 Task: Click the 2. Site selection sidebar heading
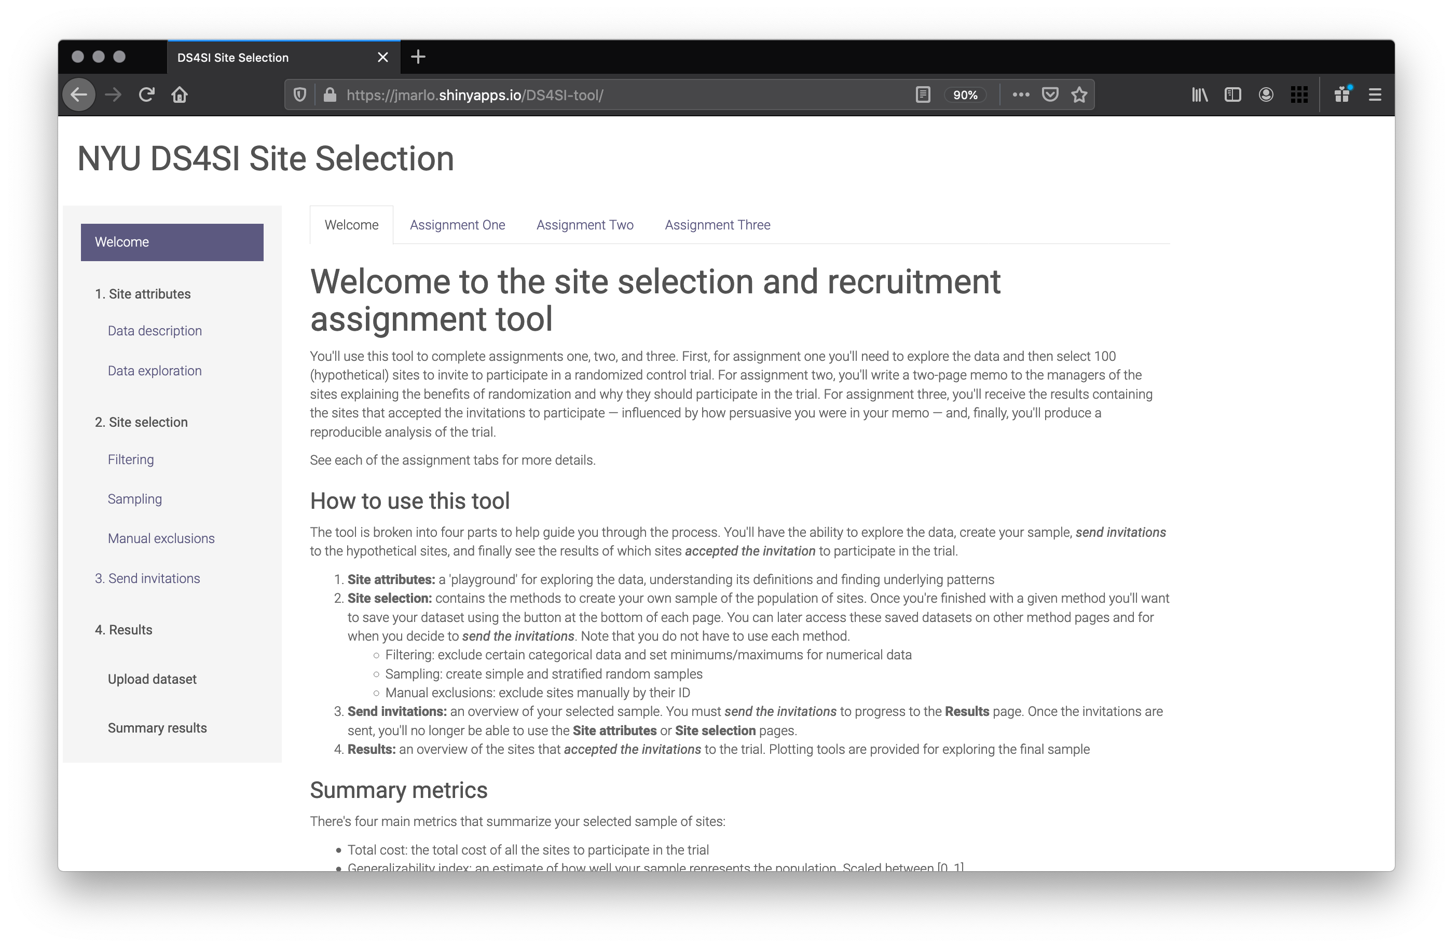[x=141, y=422]
